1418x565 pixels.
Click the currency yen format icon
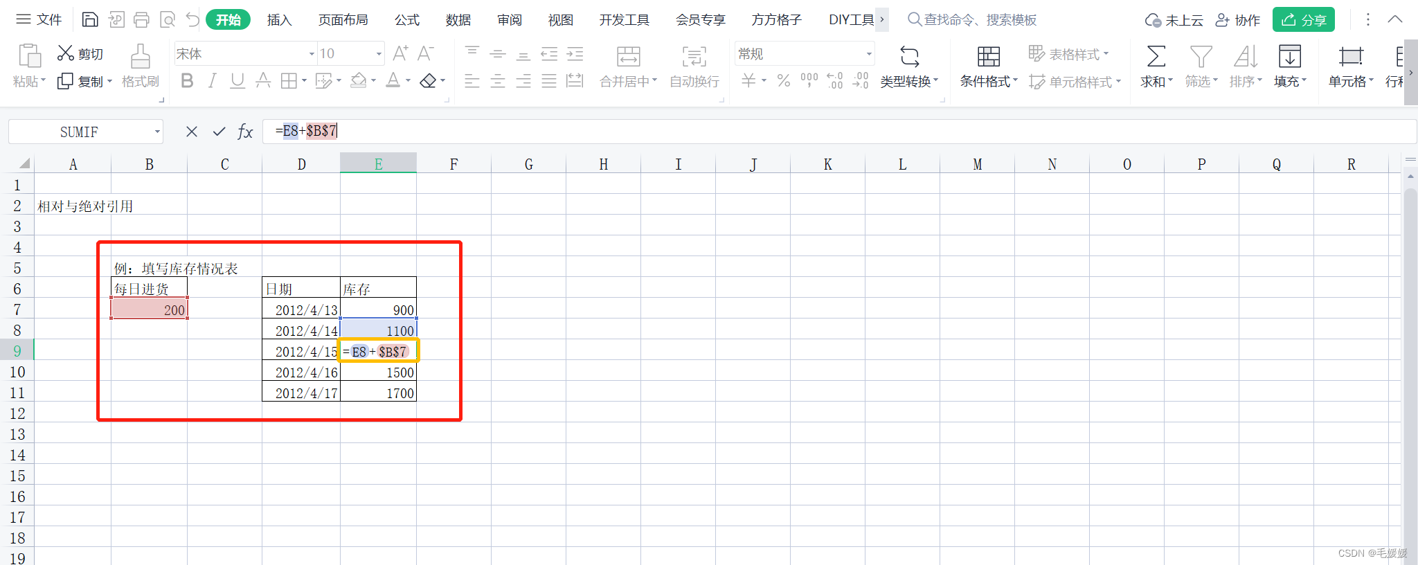click(748, 81)
